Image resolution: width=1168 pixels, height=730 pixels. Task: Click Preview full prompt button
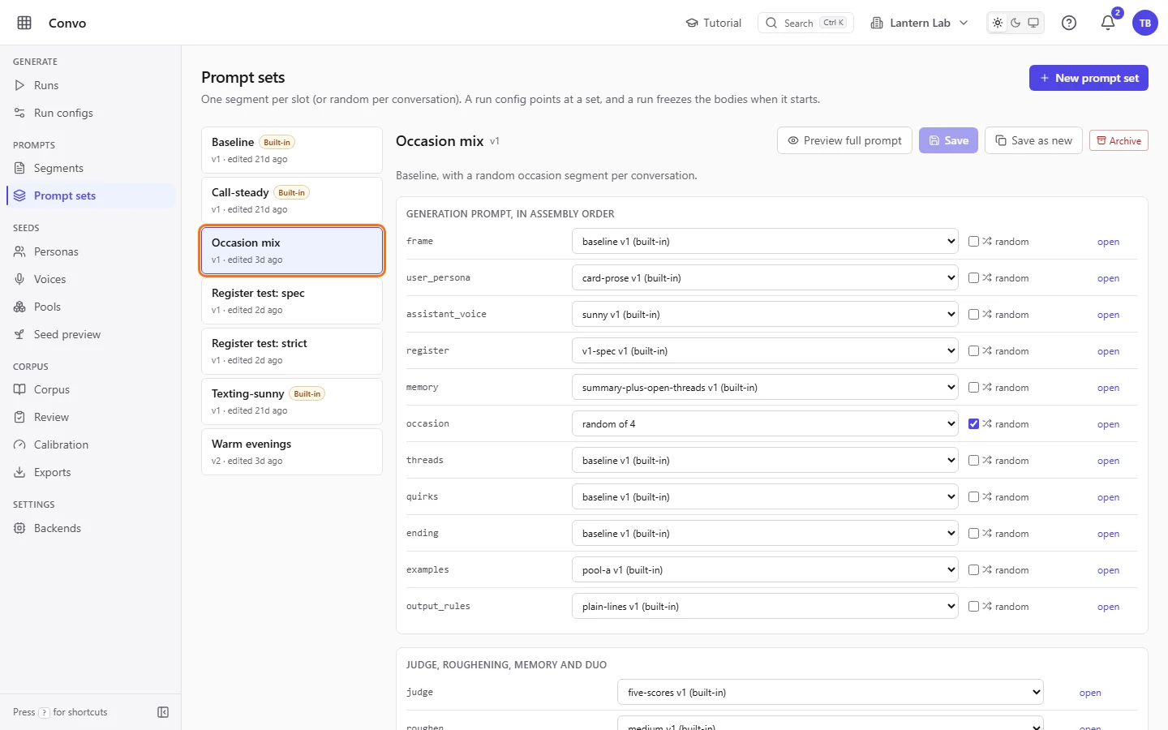coord(844,140)
